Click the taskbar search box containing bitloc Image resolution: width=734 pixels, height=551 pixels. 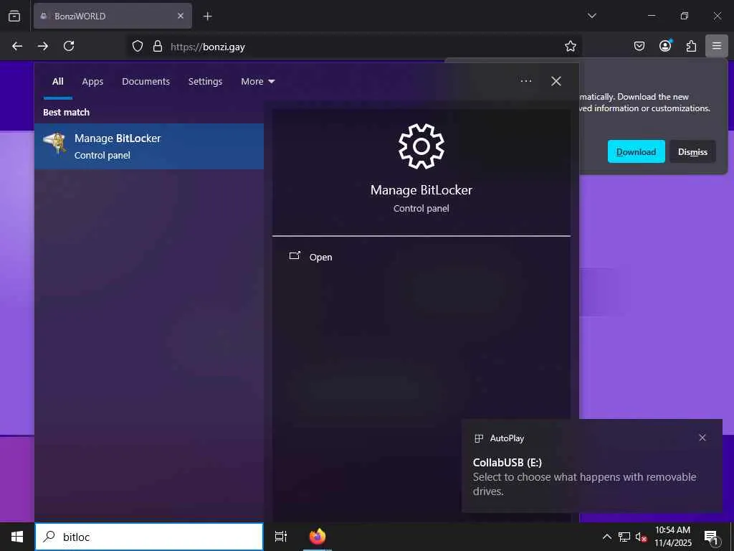(x=149, y=537)
